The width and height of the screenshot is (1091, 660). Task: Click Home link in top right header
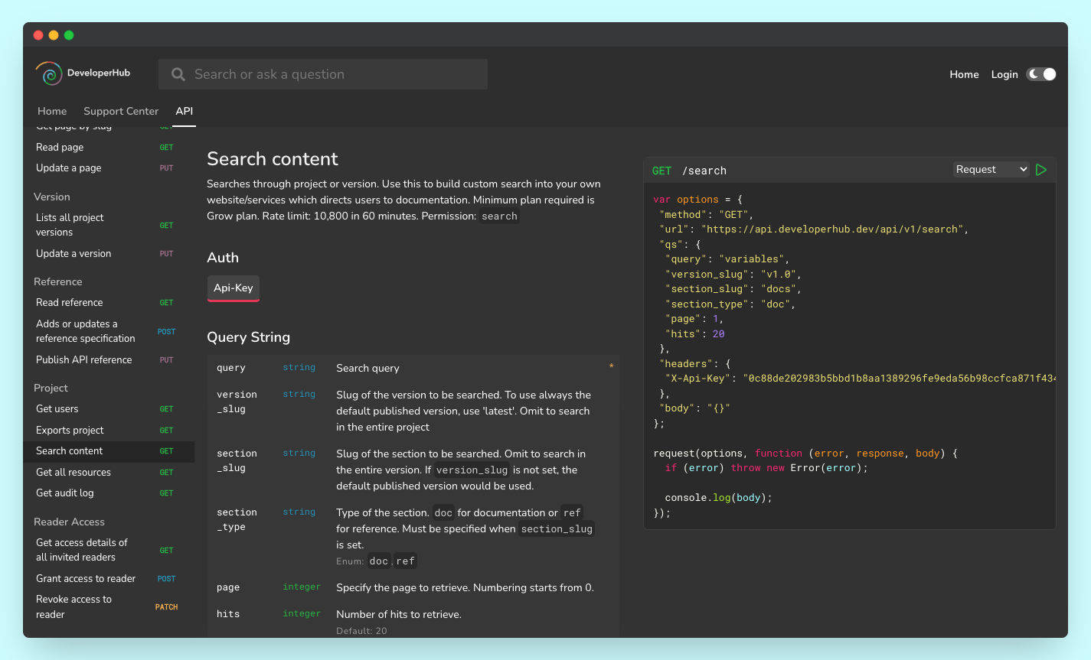coord(964,74)
